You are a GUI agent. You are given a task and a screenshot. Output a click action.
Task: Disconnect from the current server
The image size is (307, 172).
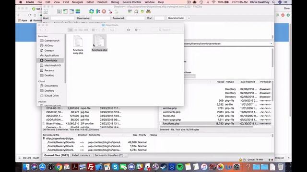point(110,11)
